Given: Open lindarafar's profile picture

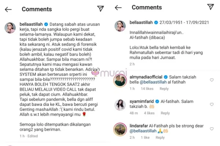Looking at the screenshot, I should coord(120,129).
